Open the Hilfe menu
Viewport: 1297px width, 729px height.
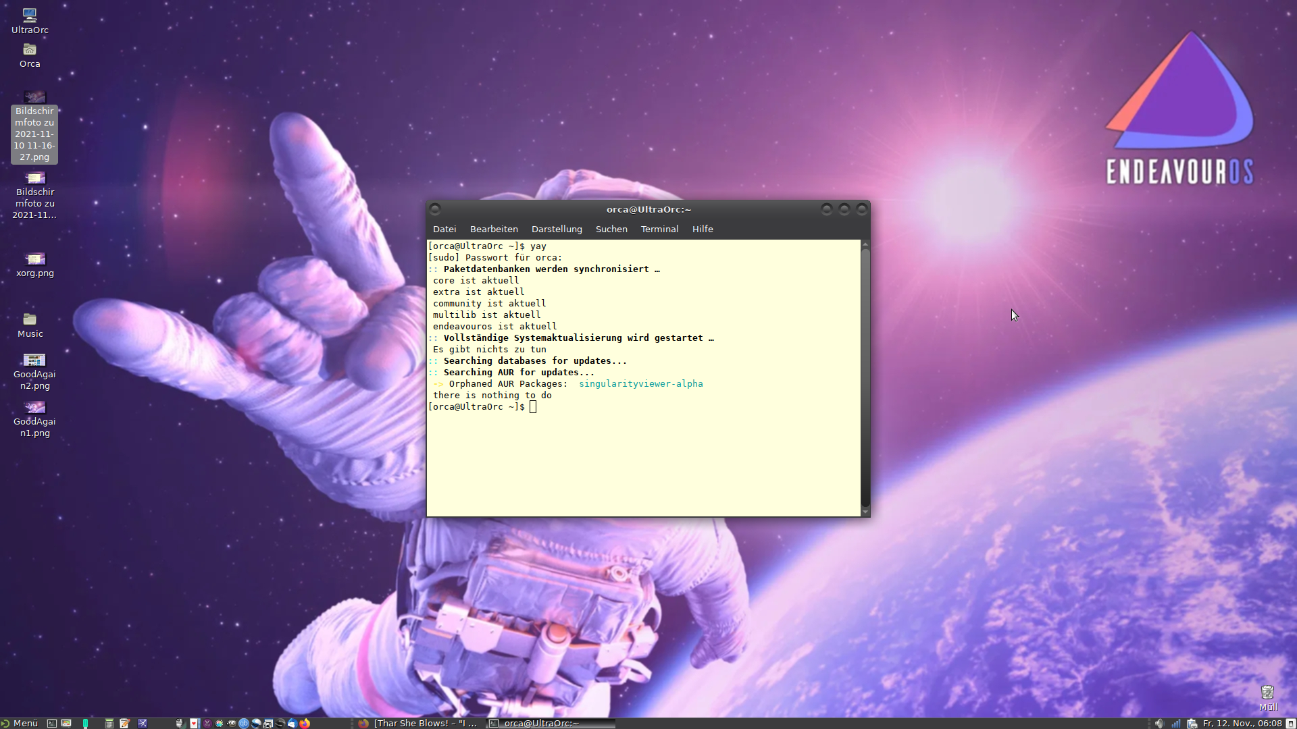point(703,229)
